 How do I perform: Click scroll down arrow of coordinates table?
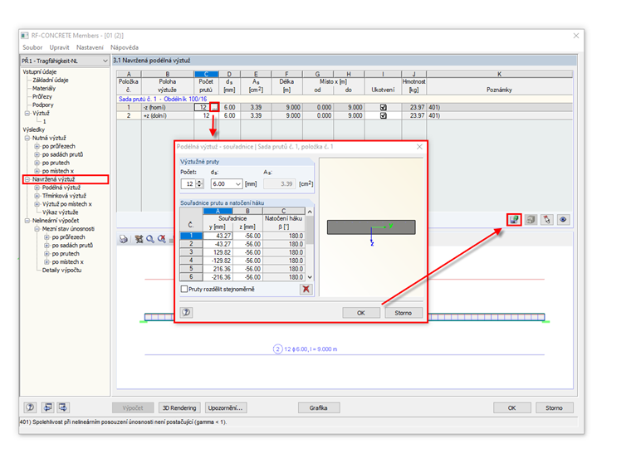310,277
